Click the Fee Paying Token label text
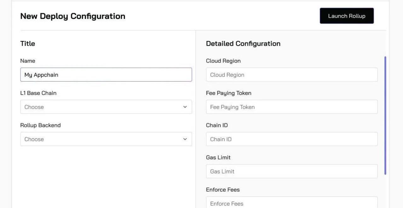 coord(229,93)
